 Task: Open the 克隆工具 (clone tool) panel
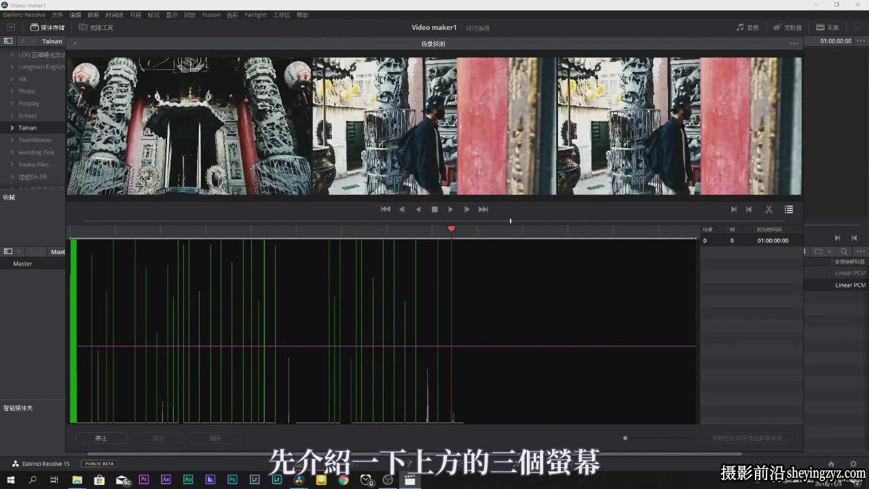click(x=96, y=28)
